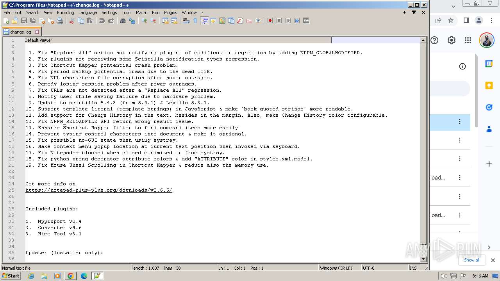Click Chrome tab search chevron dropdown
Image resolution: width=500 pixels, height=281 pixels.
(453, 6)
